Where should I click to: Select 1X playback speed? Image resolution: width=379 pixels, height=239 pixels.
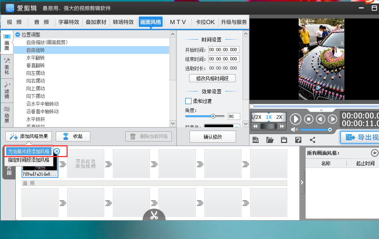tap(269, 117)
